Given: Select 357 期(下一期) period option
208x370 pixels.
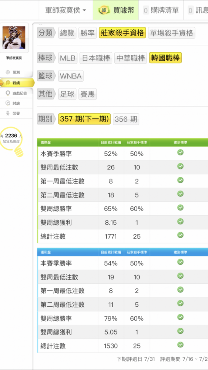Looking at the screenshot, I should tap(84, 119).
